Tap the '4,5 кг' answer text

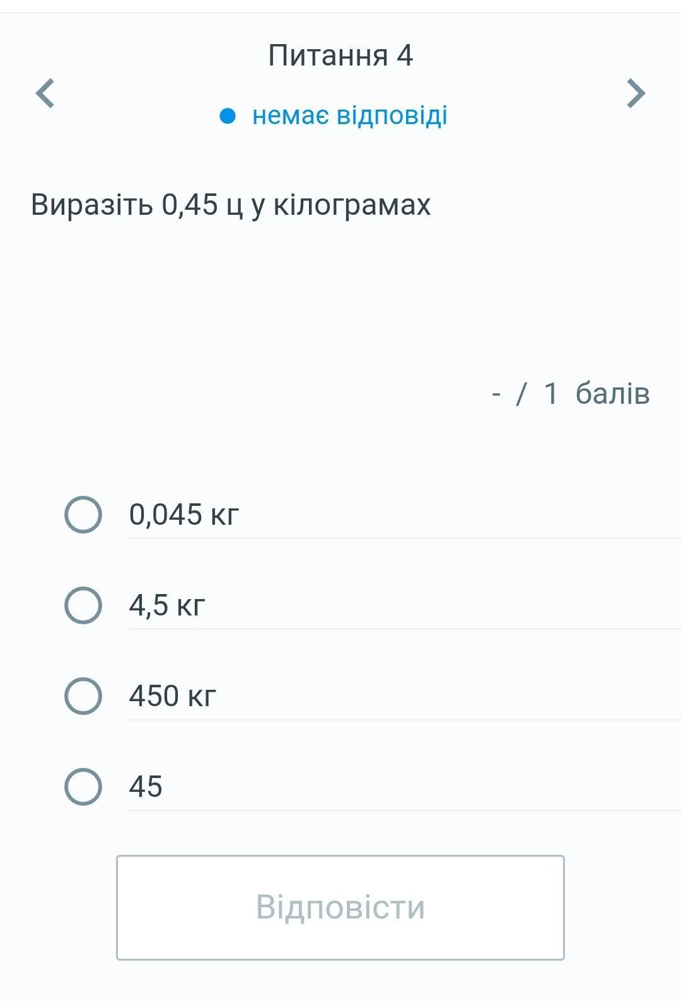click(x=167, y=605)
